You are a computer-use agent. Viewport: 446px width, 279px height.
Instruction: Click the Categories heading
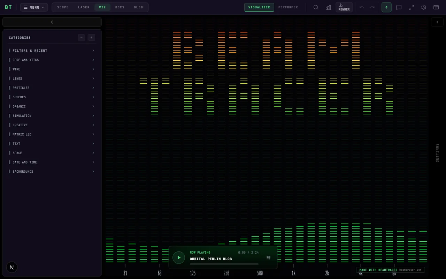pos(20,38)
